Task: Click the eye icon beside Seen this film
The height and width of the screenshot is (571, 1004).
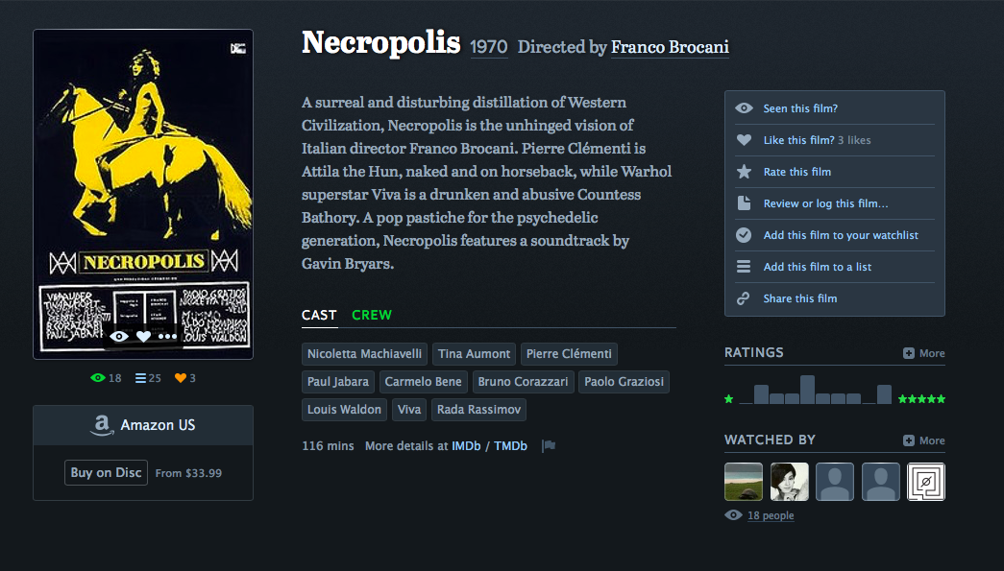Action: 744,108
